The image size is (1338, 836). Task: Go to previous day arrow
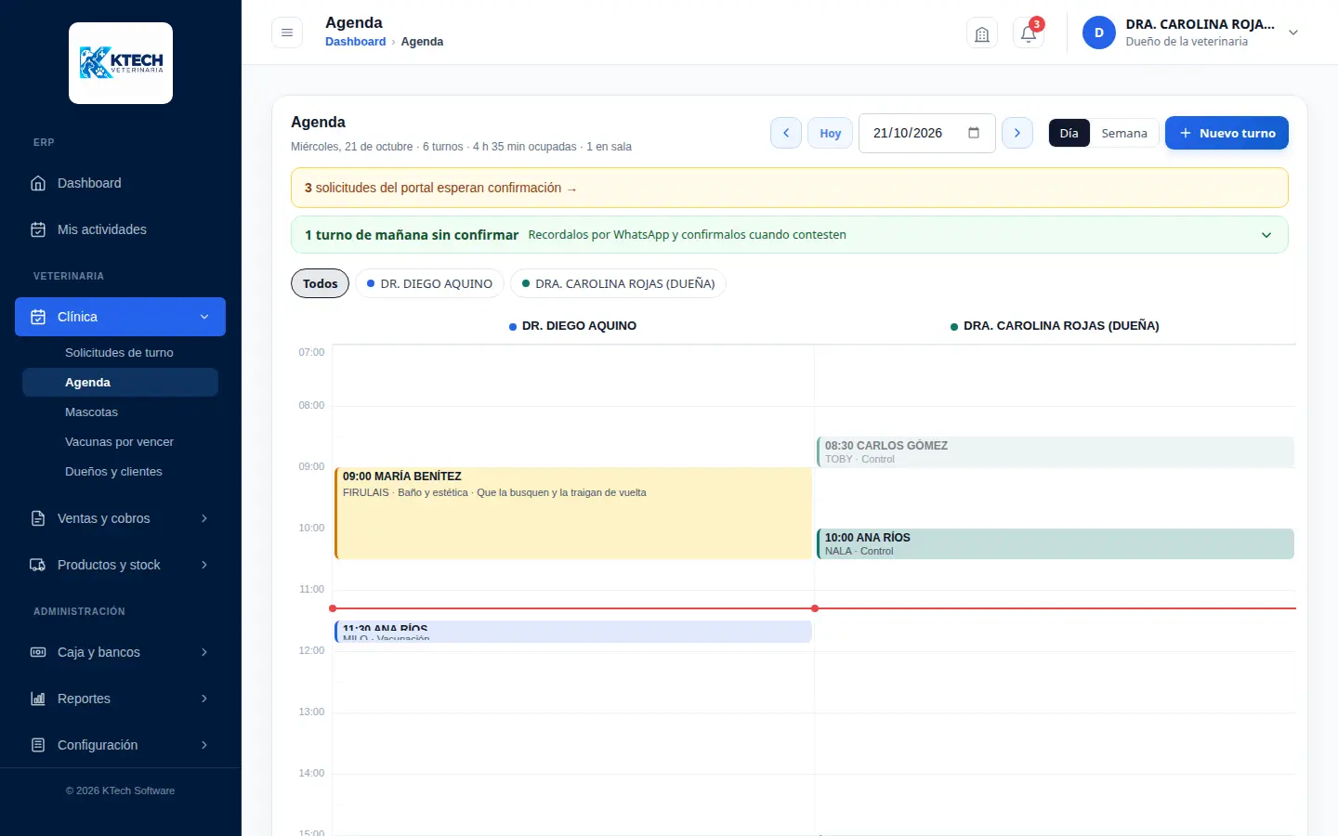tap(786, 133)
